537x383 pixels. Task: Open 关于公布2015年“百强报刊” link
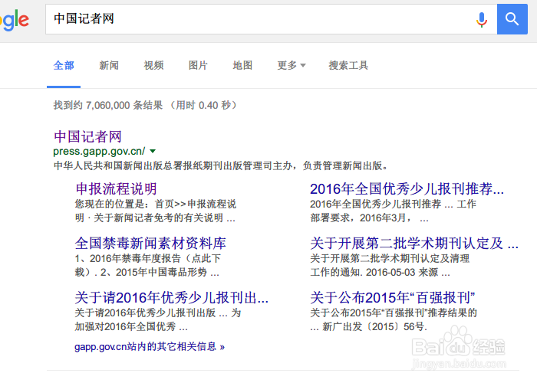click(x=393, y=297)
